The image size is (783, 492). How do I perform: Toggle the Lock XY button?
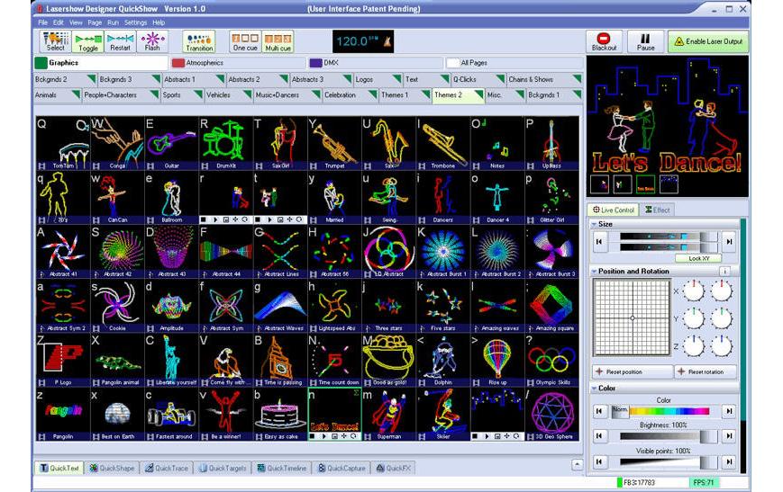[698, 258]
